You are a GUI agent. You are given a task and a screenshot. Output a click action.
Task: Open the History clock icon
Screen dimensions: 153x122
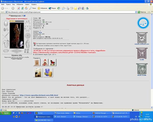(59, 8)
